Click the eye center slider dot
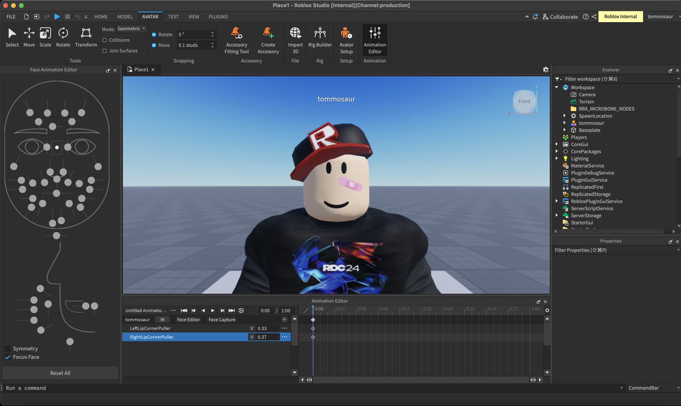 pos(57,147)
